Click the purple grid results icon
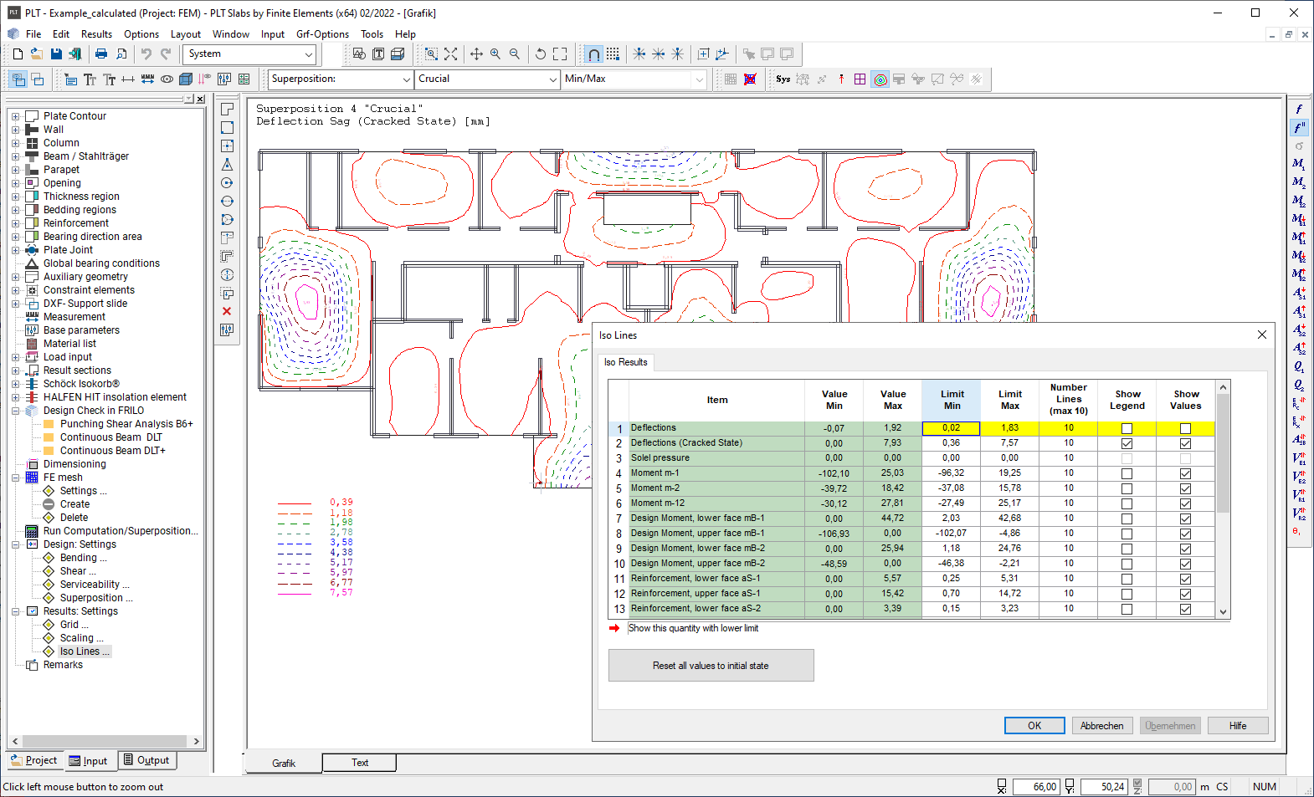The width and height of the screenshot is (1314, 797). point(860,79)
